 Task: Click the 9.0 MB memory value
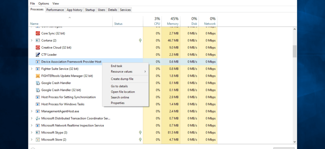pos(174,48)
